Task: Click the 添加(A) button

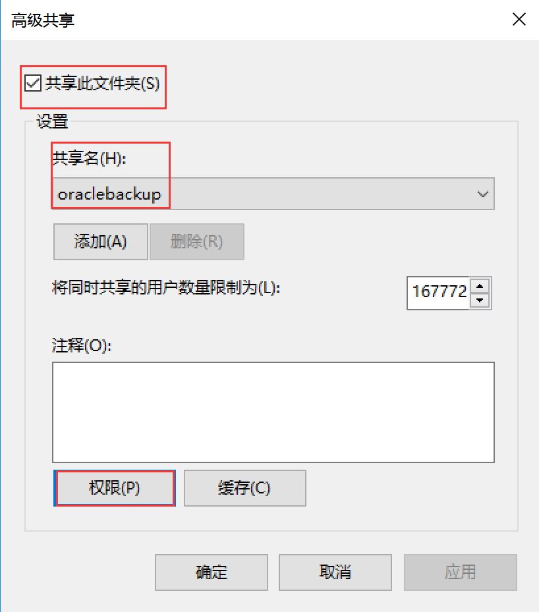Action: tap(100, 242)
